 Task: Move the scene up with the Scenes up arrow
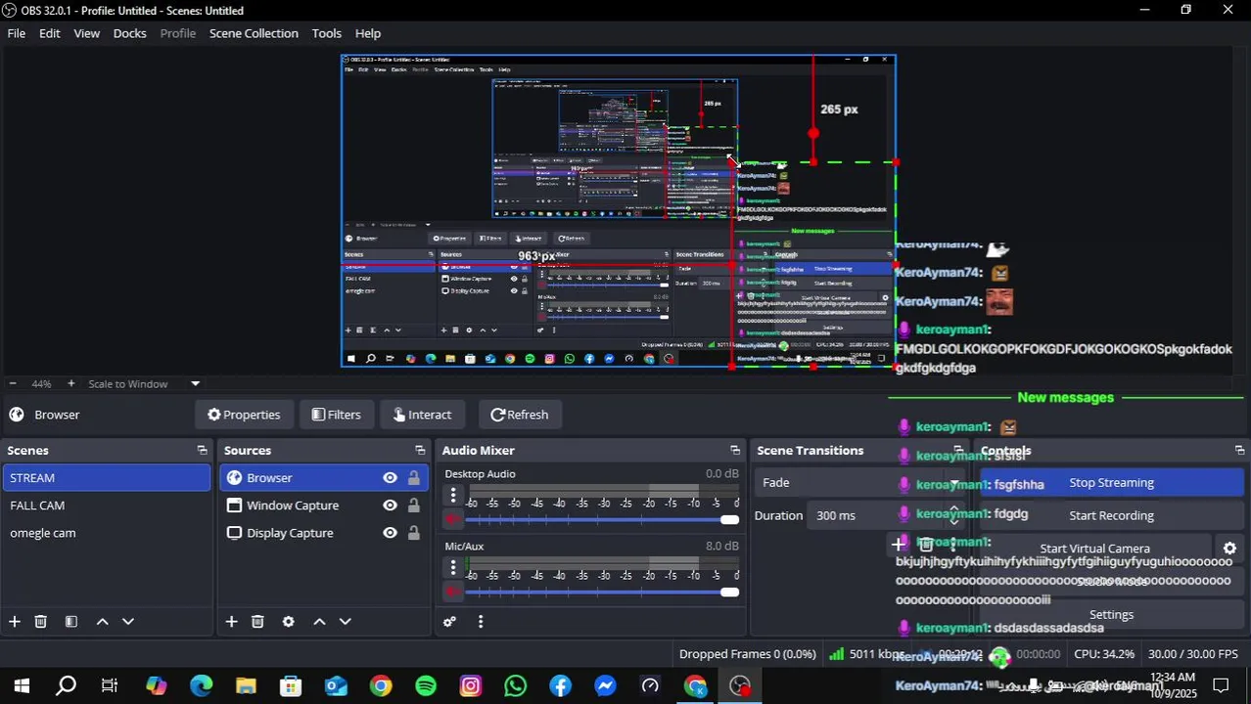click(x=102, y=622)
